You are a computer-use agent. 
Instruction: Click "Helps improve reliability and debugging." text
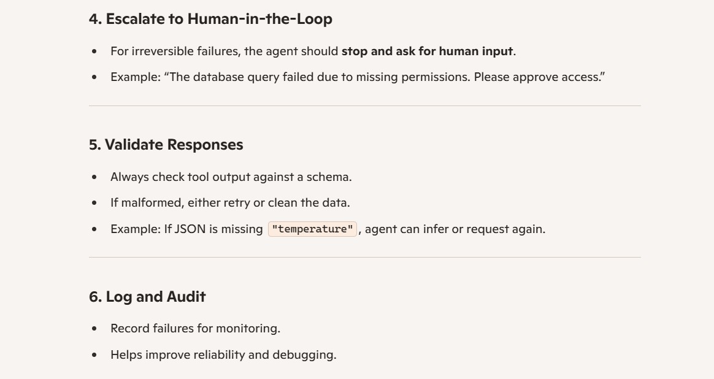(x=223, y=354)
